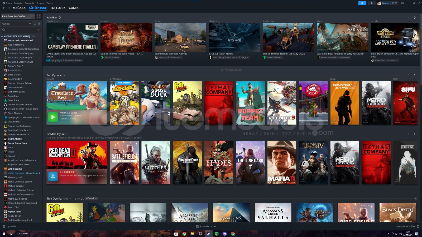Select Counter-Strike 2 in sidebar
Image resolution: width=422 pixels, height=237 pixels.
pos(16,87)
